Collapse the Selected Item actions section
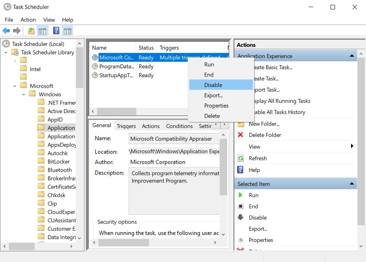366x262 pixels. click(351, 184)
